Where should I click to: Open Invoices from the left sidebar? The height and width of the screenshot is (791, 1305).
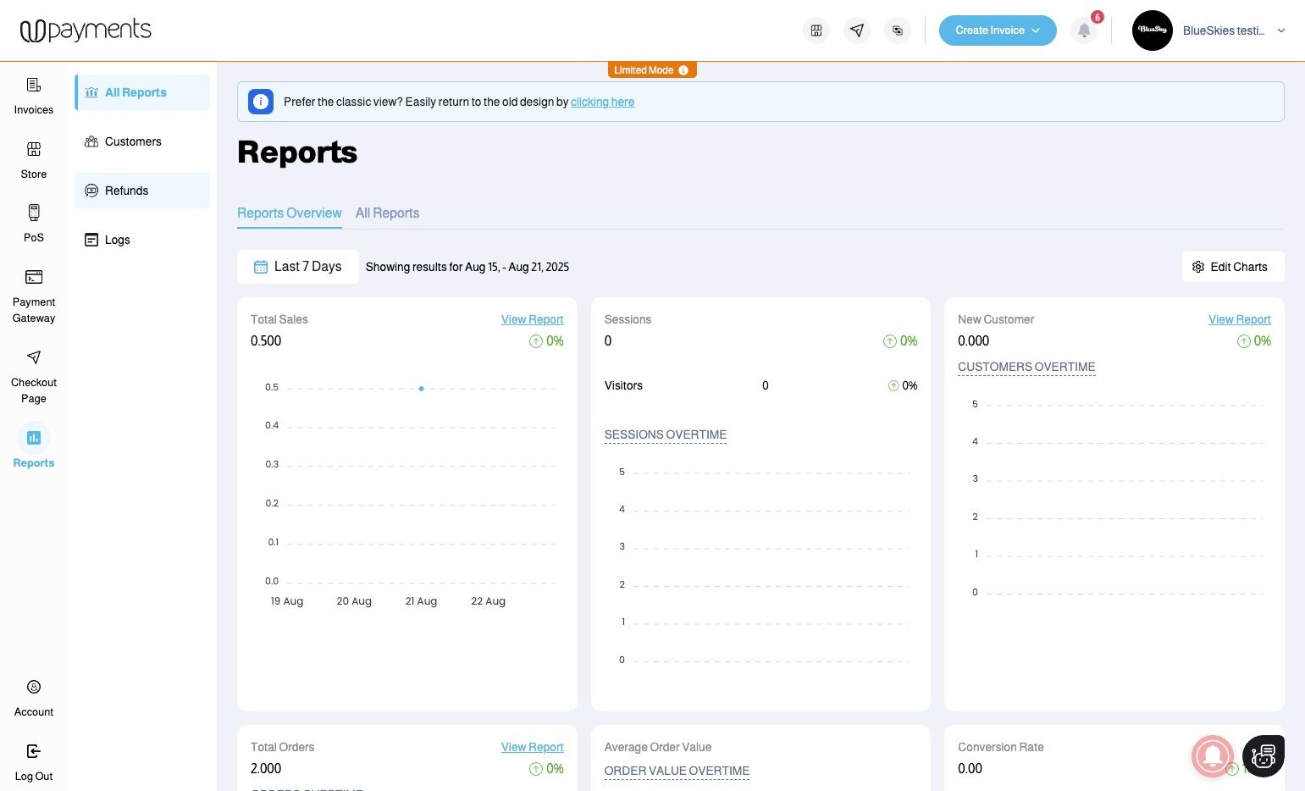pyautogui.click(x=34, y=96)
